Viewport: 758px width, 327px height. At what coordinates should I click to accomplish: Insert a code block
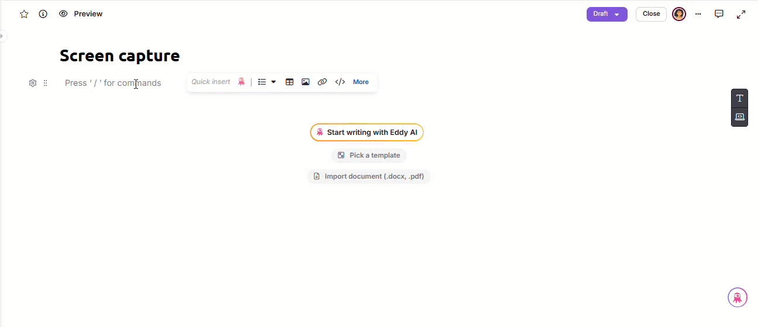340,82
